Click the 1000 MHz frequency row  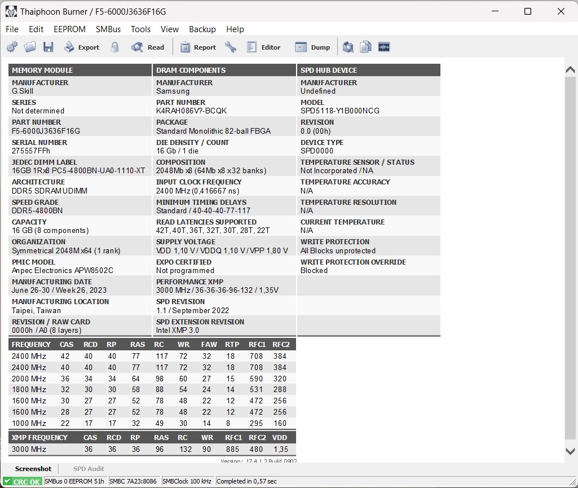[x=152, y=423]
